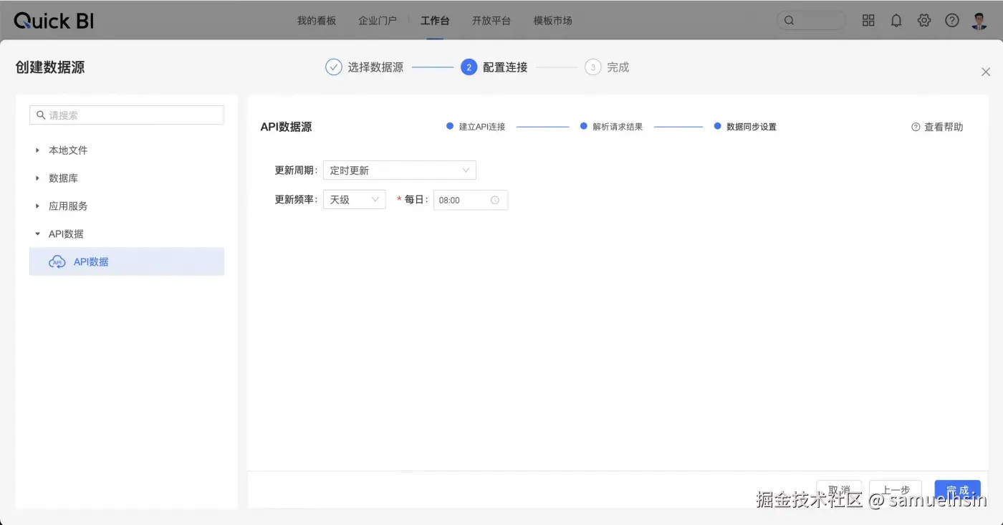The width and height of the screenshot is (1003, 525).
Task: Click the 上一步 button
Action: pyautogui.click(x=896, y=491)
